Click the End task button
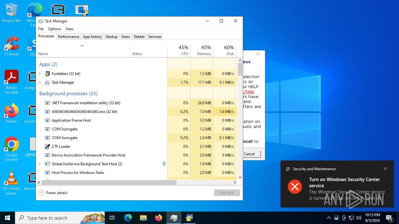 227,193
